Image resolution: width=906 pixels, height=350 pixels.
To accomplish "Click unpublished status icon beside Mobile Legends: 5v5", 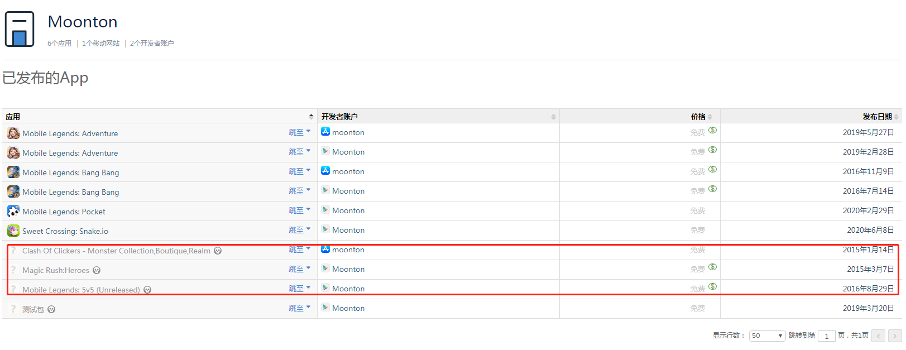I will click(147, 290).
